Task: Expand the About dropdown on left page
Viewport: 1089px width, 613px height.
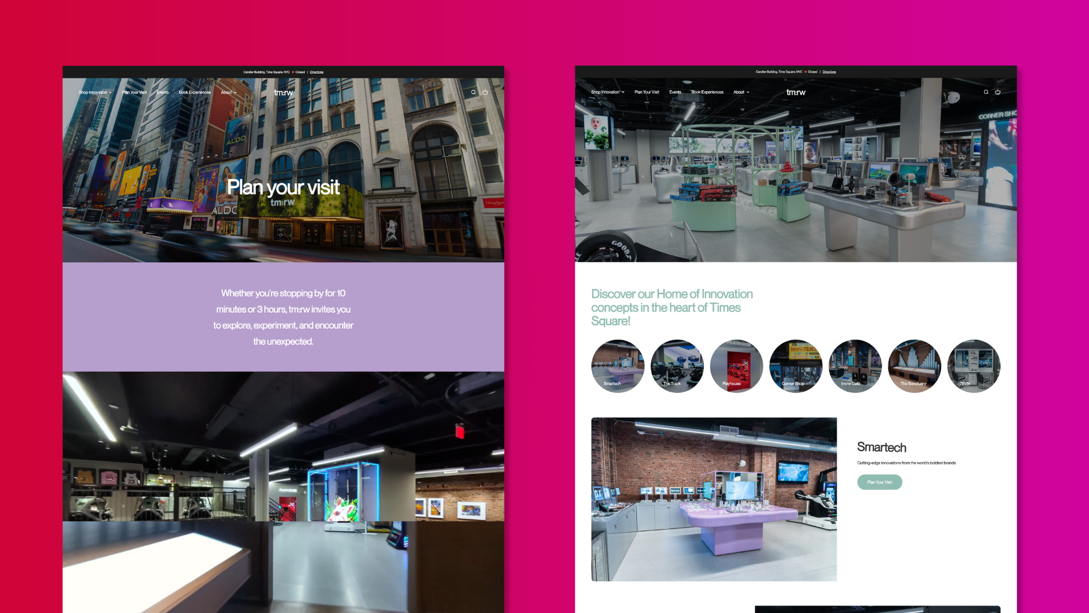Action: [x=229, y=93]
